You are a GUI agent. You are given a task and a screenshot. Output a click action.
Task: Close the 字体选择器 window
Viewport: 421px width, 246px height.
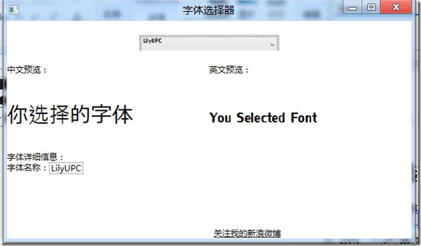396,7
